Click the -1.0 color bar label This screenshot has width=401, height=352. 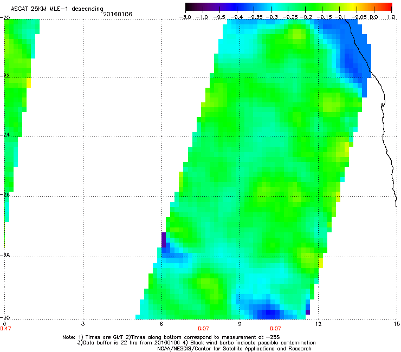click(x=202, y=17)
